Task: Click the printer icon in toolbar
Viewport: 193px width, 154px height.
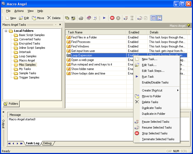Action: 81,18
